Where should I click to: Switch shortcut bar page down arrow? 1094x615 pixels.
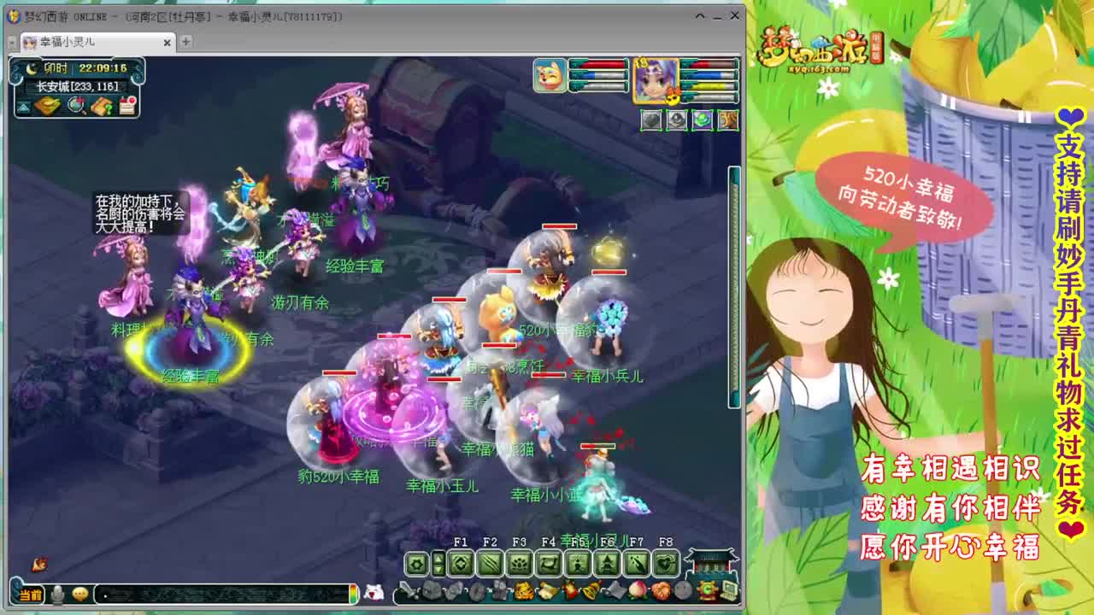[x=438, y=569]
